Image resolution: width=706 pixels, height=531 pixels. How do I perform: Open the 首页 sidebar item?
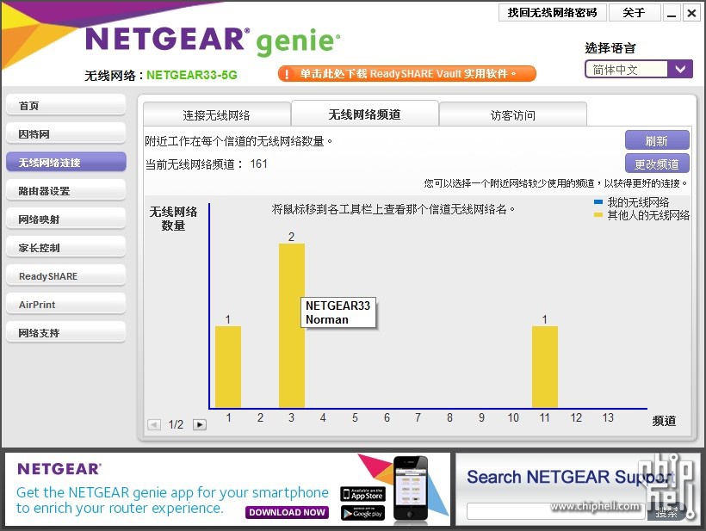65,106
